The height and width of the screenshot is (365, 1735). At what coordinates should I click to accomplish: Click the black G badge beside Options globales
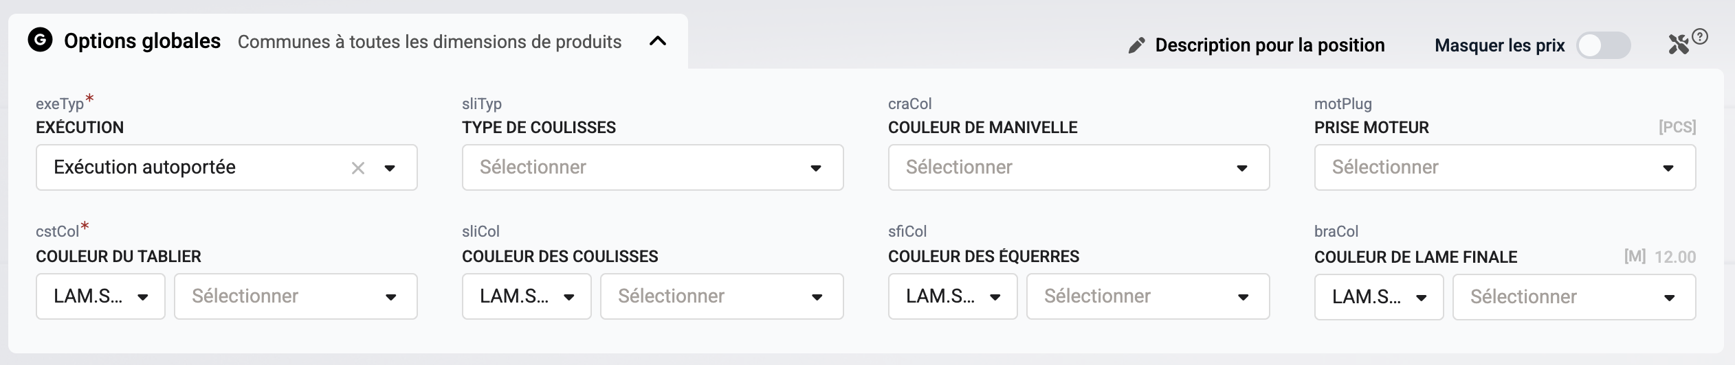40,40
